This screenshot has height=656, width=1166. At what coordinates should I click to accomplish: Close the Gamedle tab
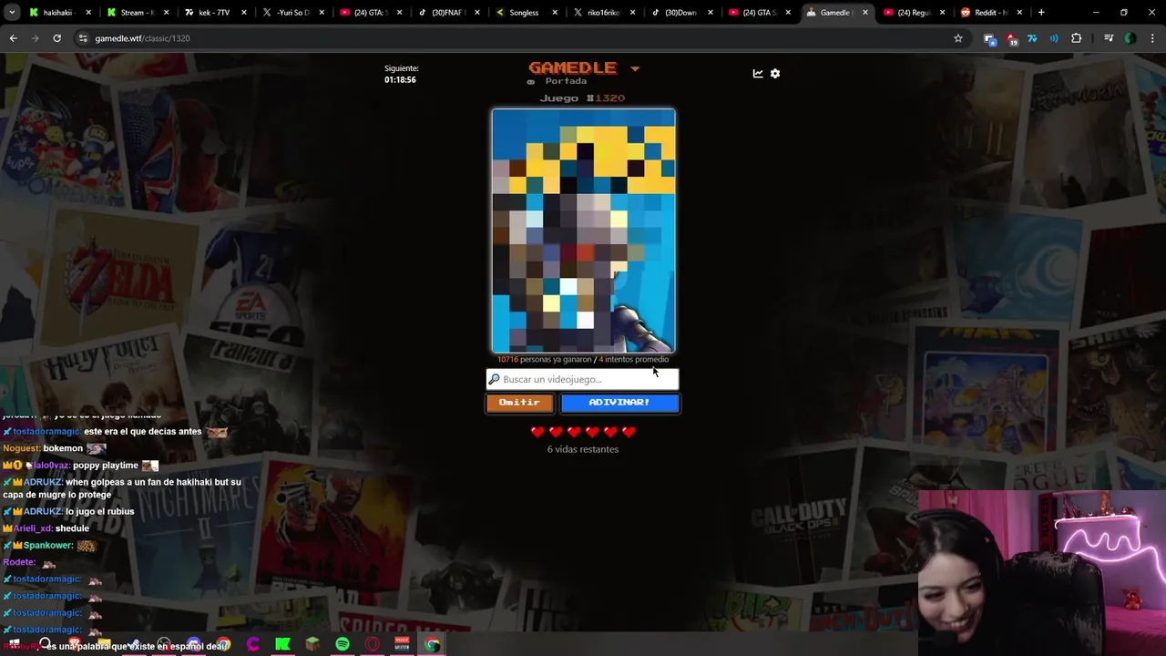click(865, 13)
